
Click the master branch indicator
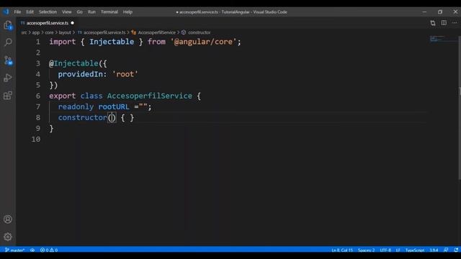click(14, 250)
